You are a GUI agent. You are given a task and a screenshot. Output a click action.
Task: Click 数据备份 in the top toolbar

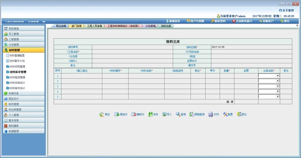pyautogui.click(x=173, y=21)
